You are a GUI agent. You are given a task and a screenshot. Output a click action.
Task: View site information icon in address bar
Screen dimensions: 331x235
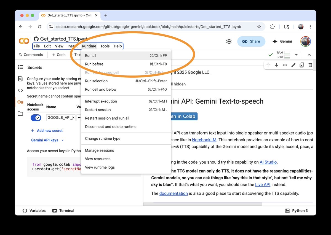(x=51, y=27)
